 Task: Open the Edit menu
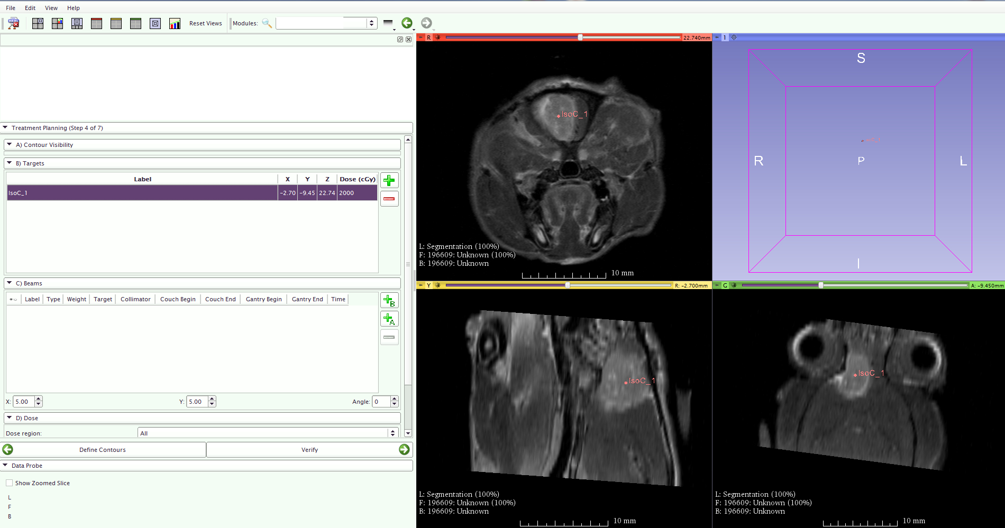(30, 8)
